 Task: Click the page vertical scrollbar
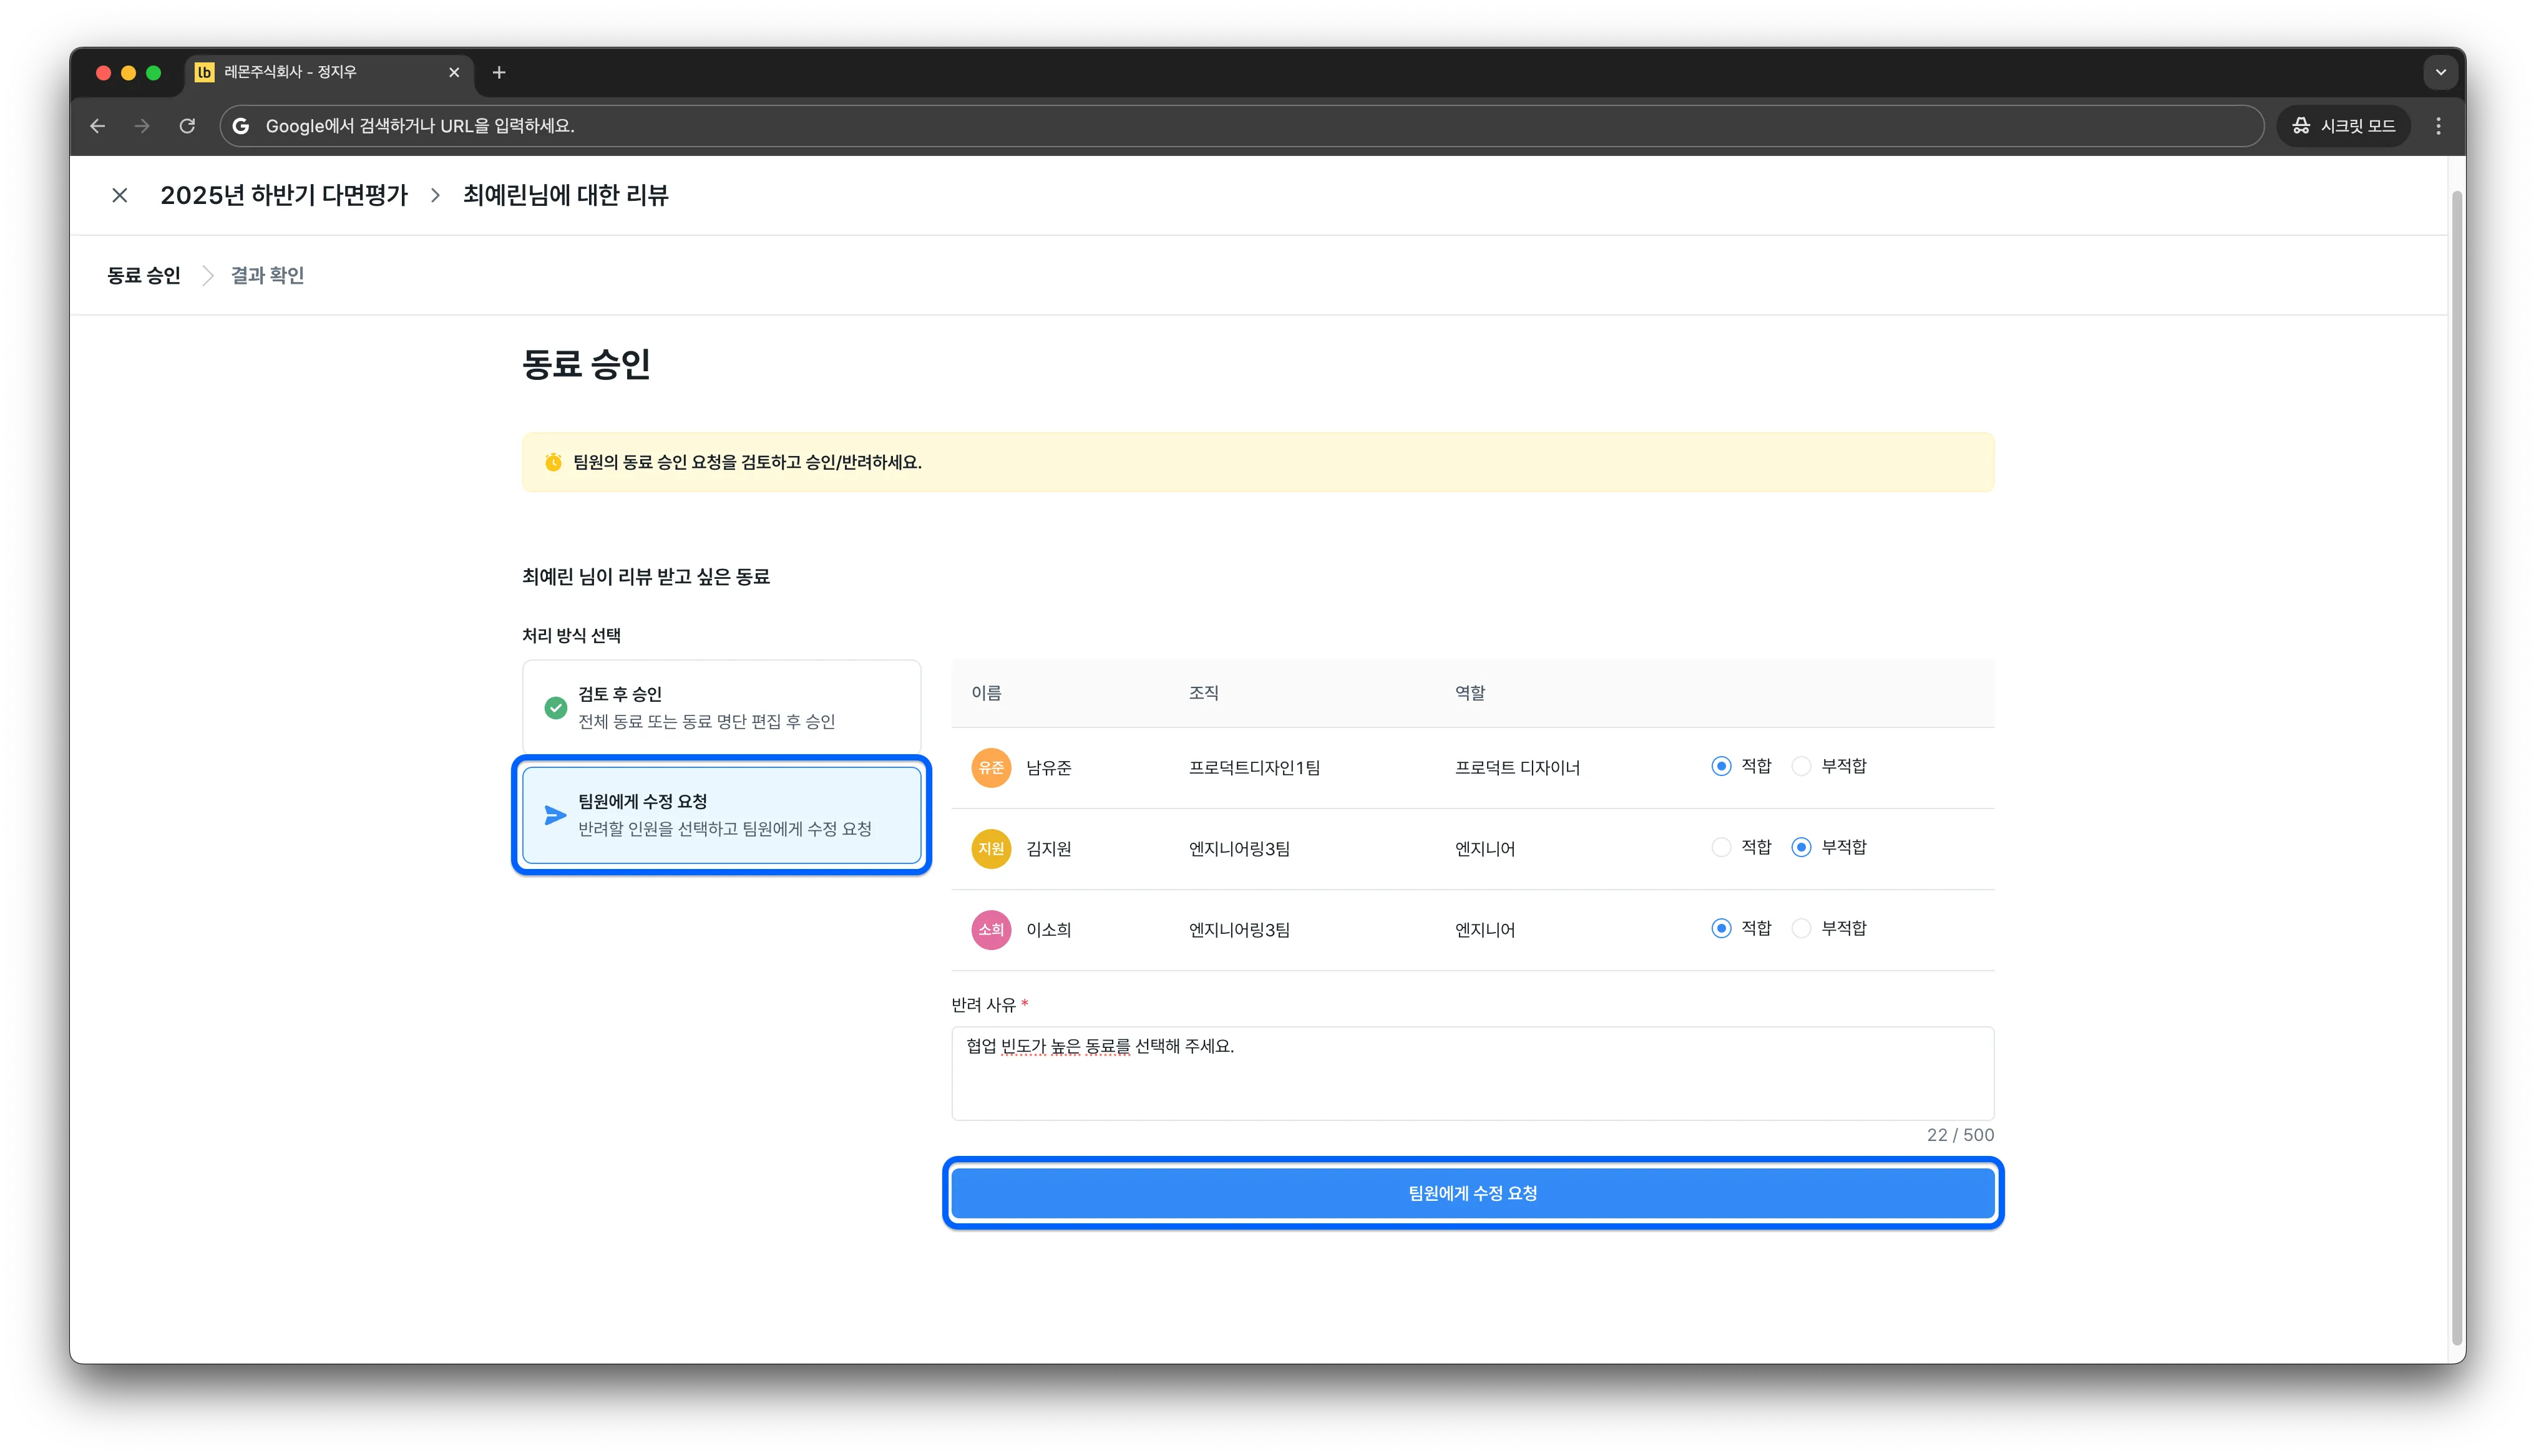[2456, 768]
